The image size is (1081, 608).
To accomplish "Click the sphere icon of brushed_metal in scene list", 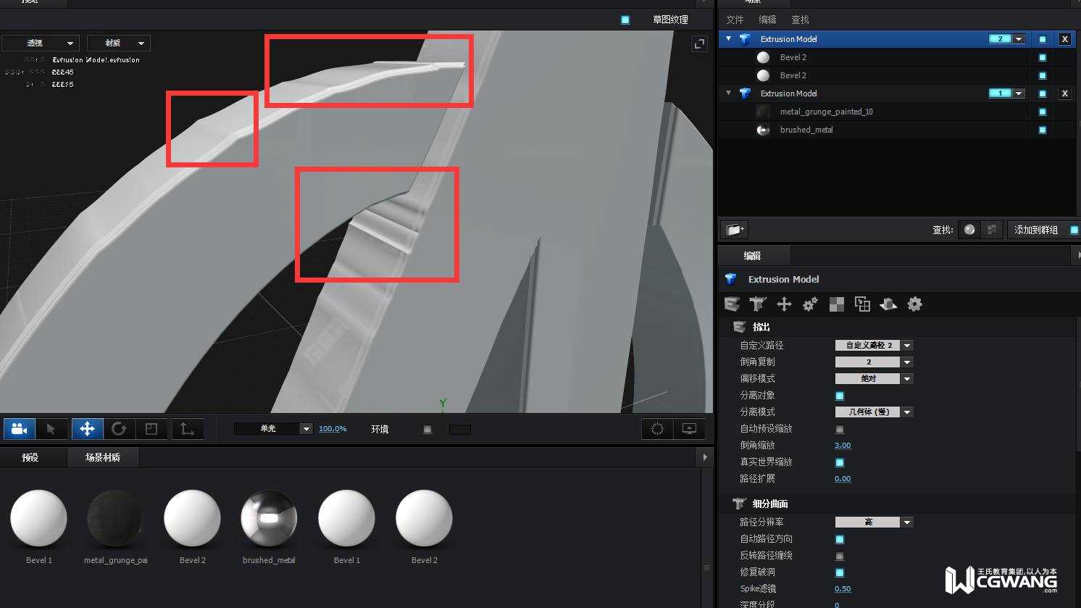I will tap(763, 130).
